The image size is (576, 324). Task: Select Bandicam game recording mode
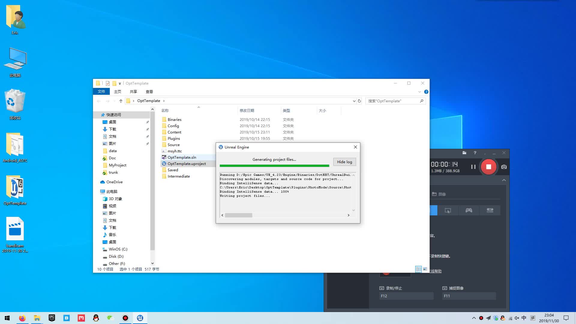pyautogui.click(x=469, y=210)
